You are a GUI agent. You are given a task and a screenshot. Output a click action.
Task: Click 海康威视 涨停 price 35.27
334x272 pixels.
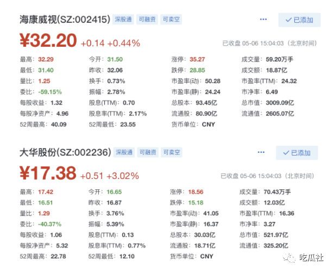[197, 59]
